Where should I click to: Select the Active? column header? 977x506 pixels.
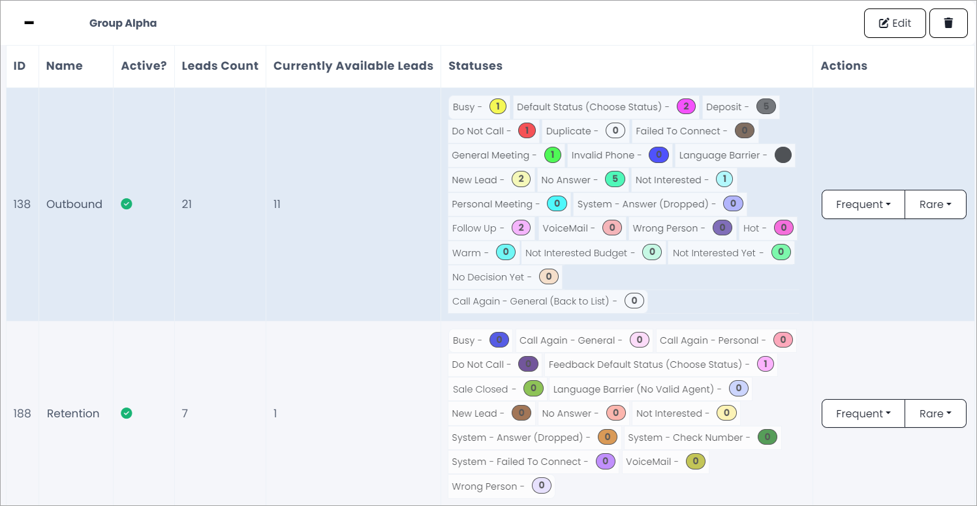tap(144, 66)
